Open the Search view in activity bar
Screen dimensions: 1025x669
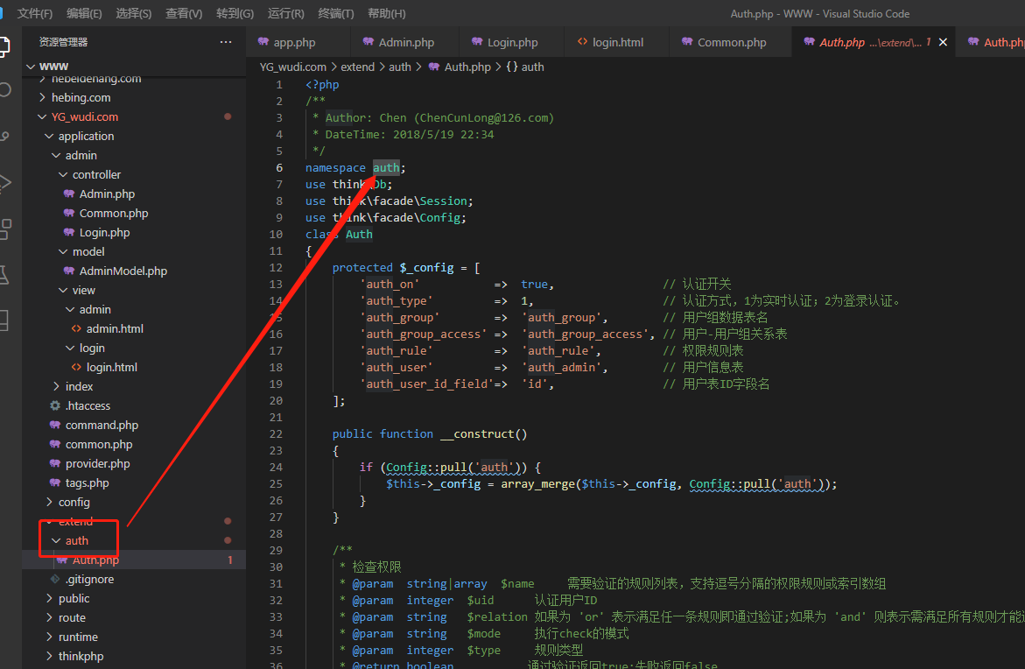[x=5, y=89]
